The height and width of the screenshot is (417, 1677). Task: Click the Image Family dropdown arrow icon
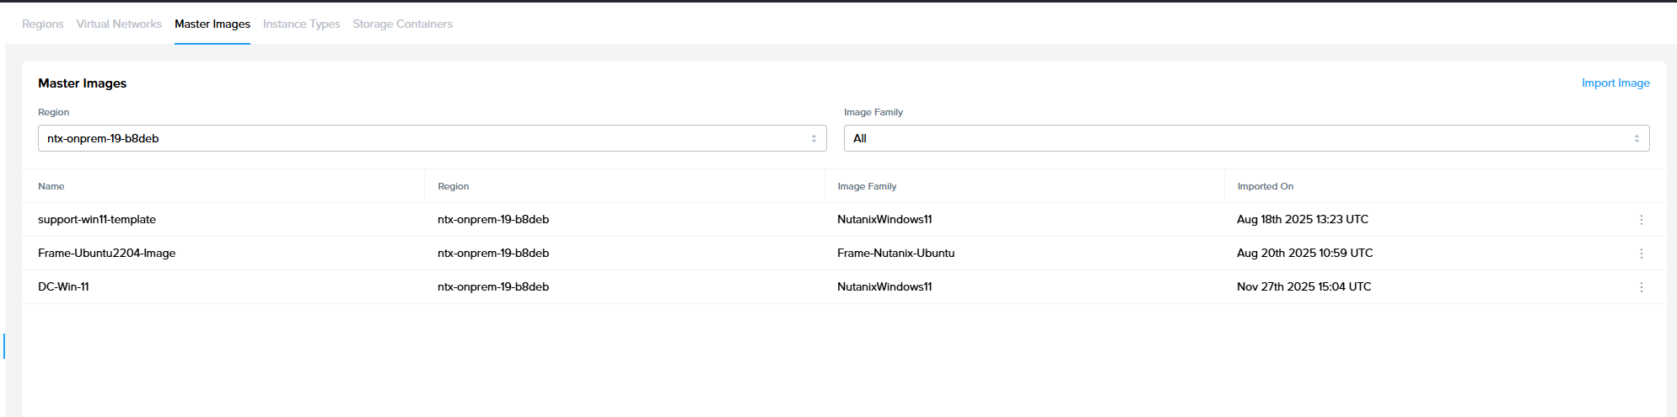[1637, 138]
